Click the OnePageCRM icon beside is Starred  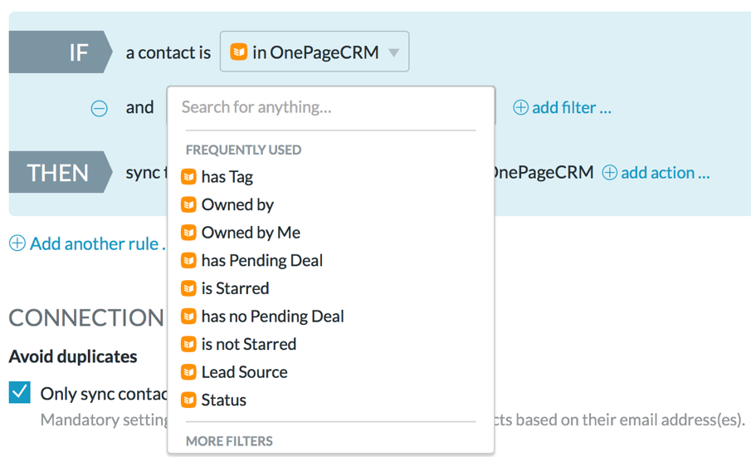tap(188, 288)
